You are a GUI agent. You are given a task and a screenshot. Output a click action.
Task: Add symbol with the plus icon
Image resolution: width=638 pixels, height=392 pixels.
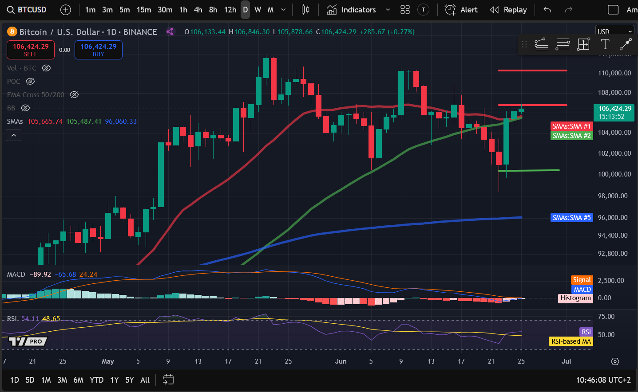(65, 10)
